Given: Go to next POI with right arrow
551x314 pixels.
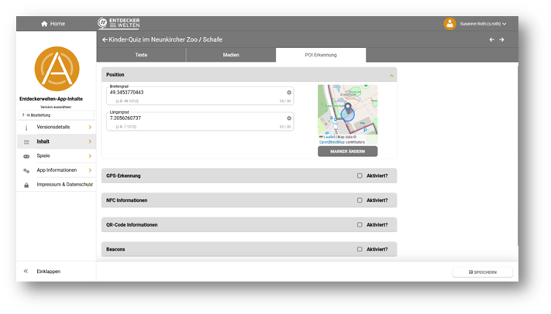Looking at the screenshot, I should click(x=501, y=39).
